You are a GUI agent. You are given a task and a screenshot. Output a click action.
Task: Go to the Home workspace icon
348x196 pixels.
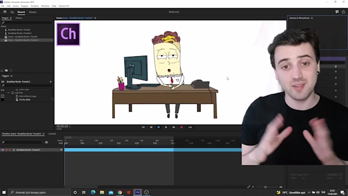click(5, 12)
